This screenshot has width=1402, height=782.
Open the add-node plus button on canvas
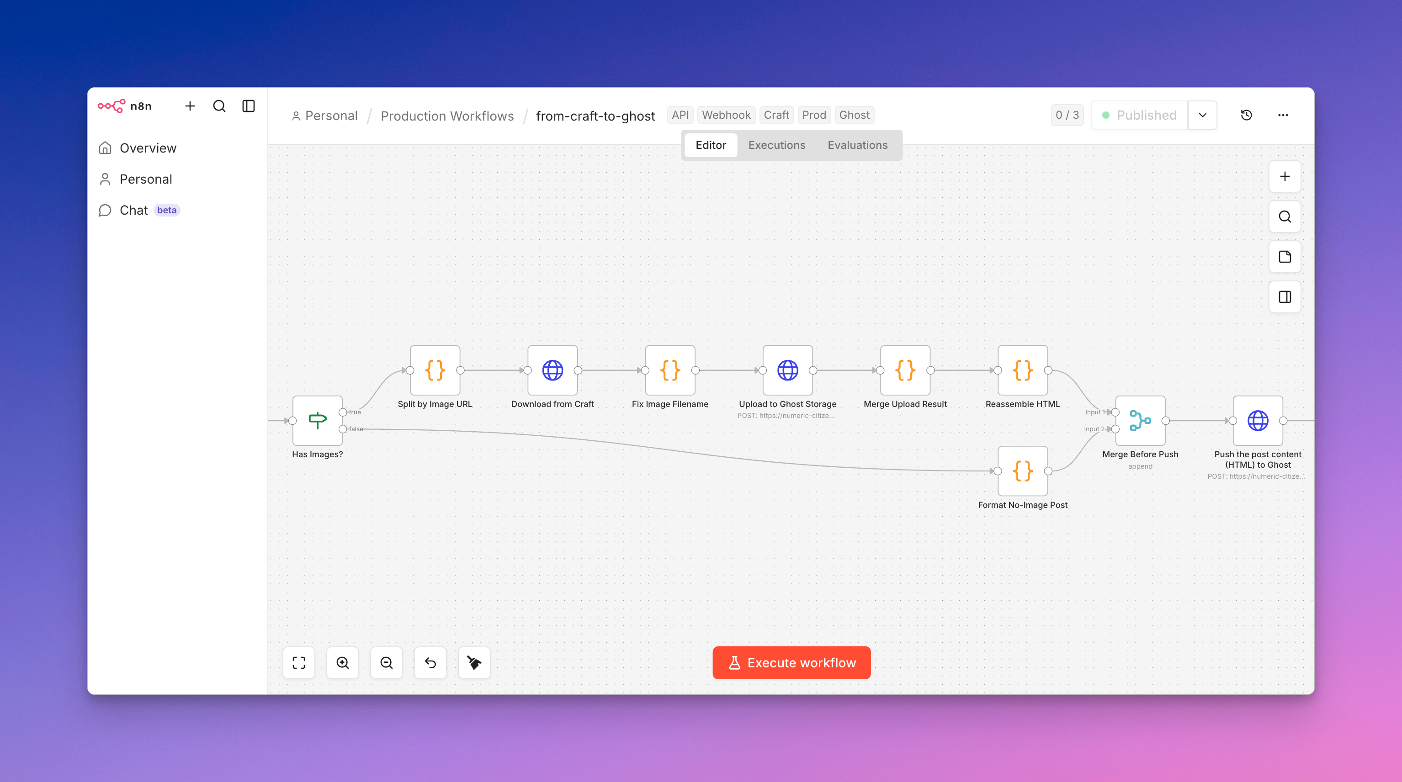(1285, 176)
